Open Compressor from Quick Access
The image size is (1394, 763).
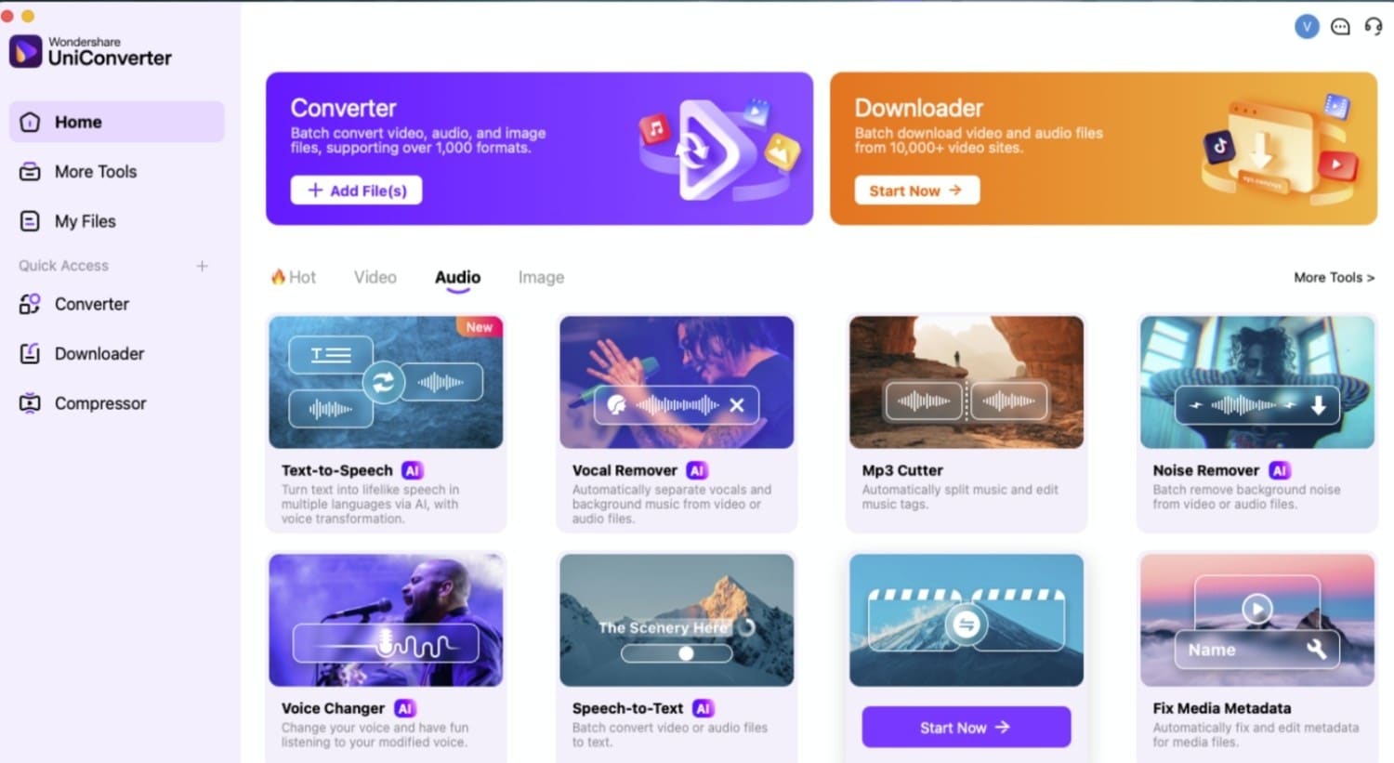tap(116, 403)
